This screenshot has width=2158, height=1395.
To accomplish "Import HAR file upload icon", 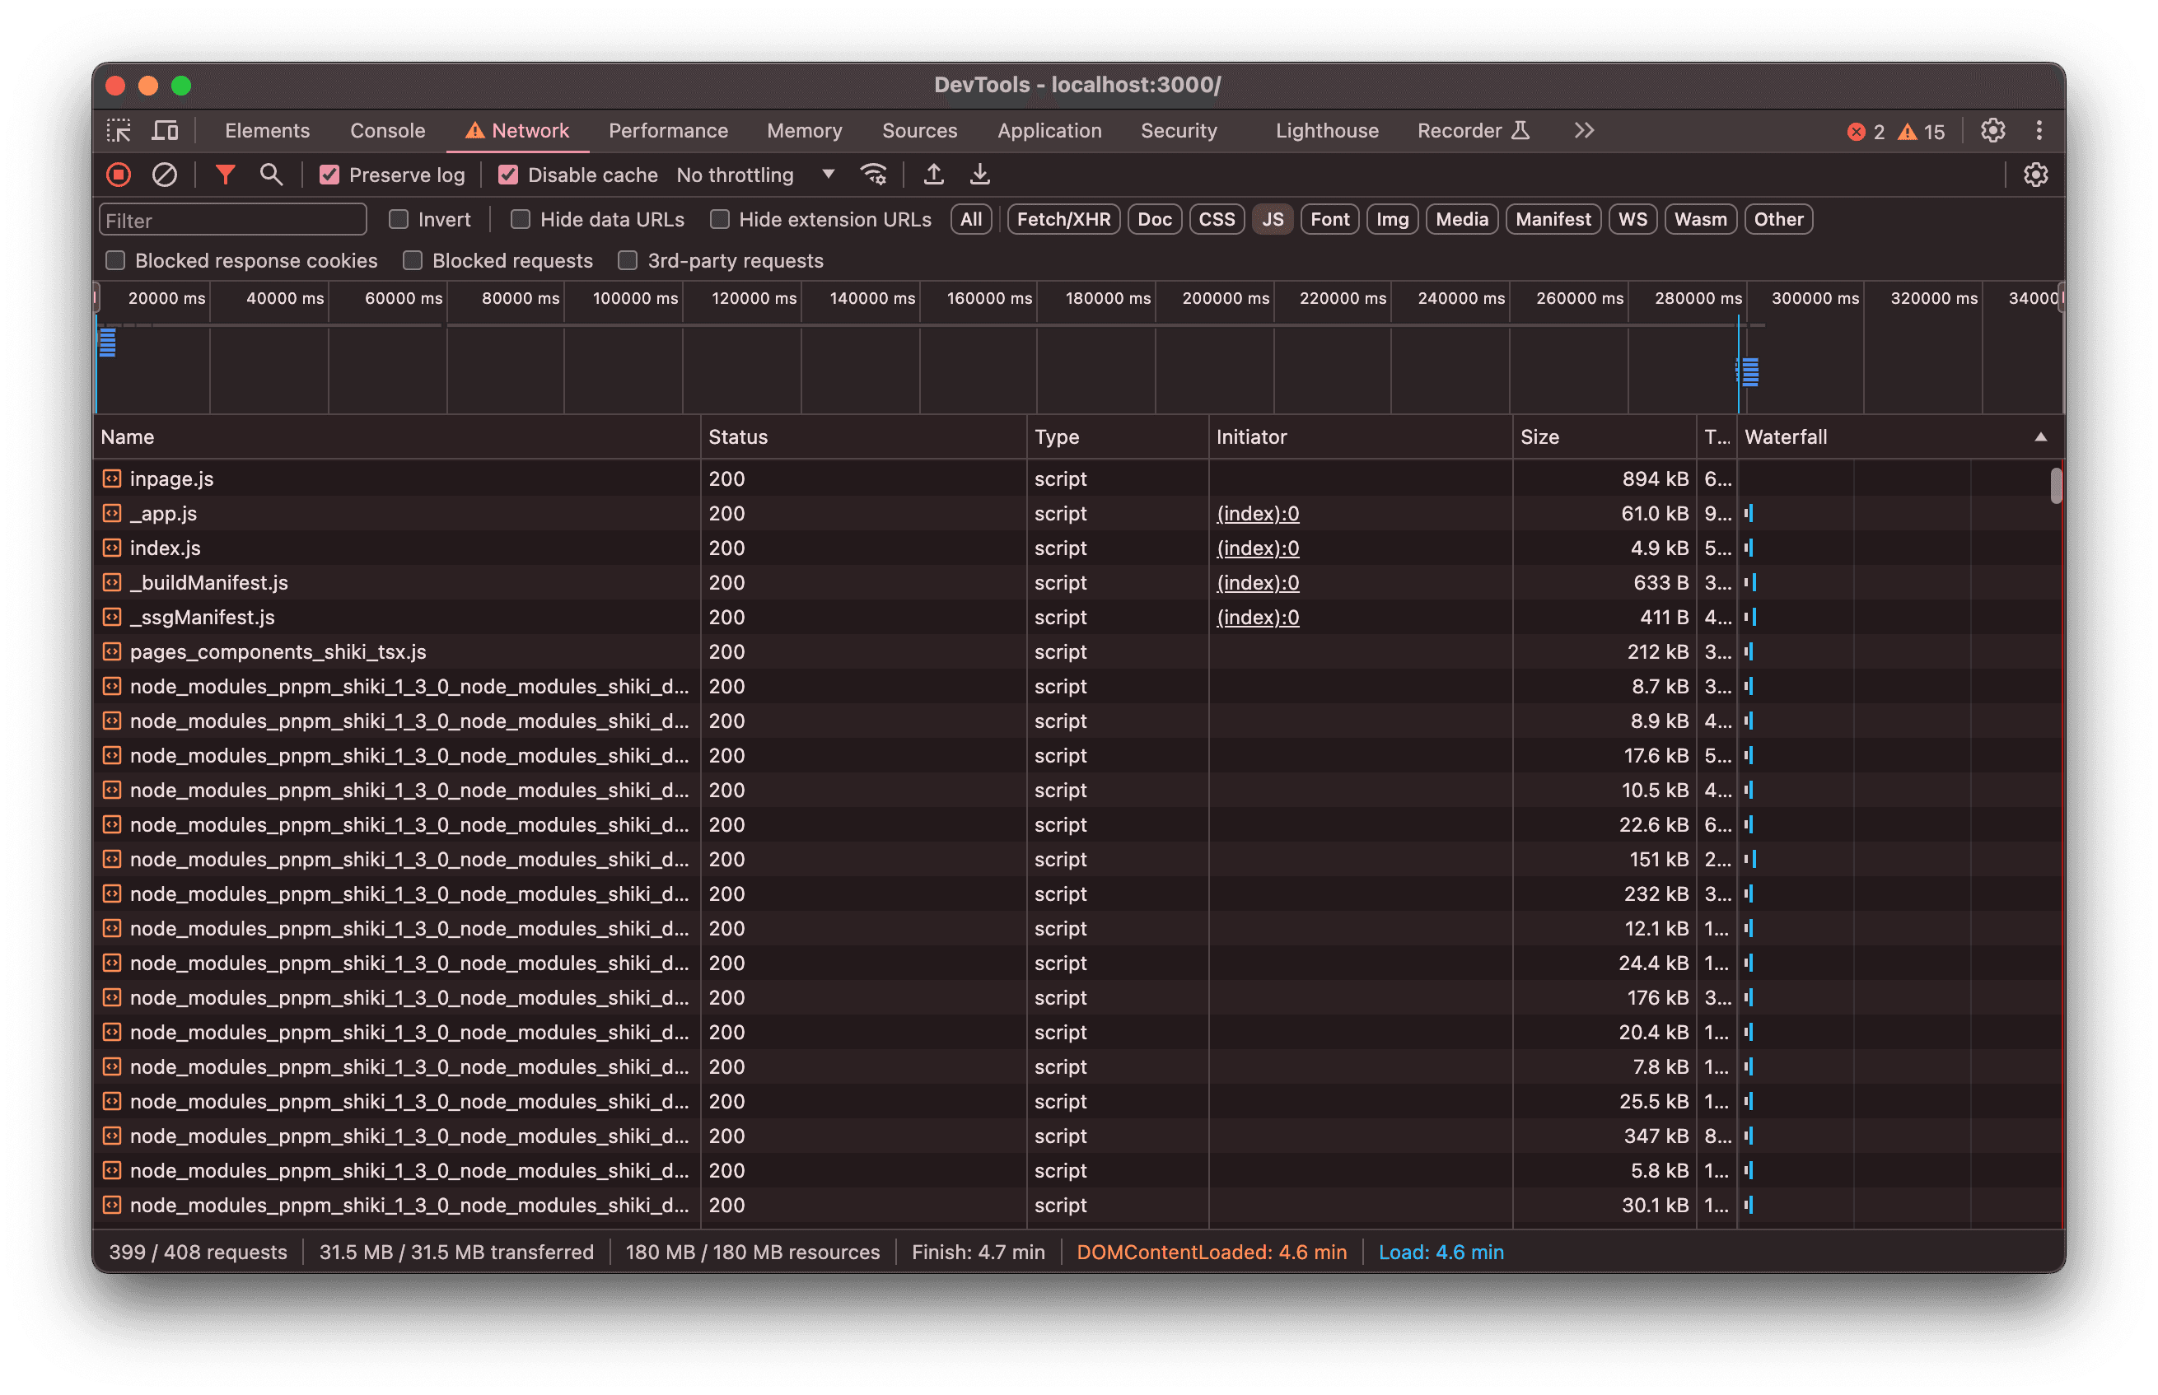I will pyautogui.click(x=933, y=175).
